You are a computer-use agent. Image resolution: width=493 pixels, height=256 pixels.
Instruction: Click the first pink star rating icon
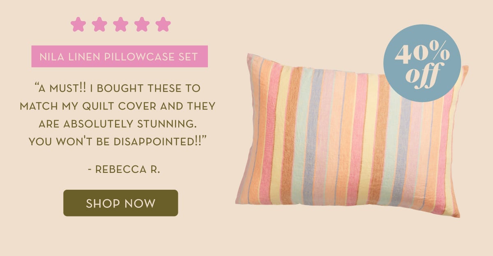point(78,24)
